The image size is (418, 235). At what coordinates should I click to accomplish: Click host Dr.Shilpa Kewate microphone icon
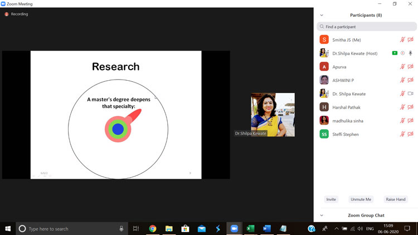[411, 53]
